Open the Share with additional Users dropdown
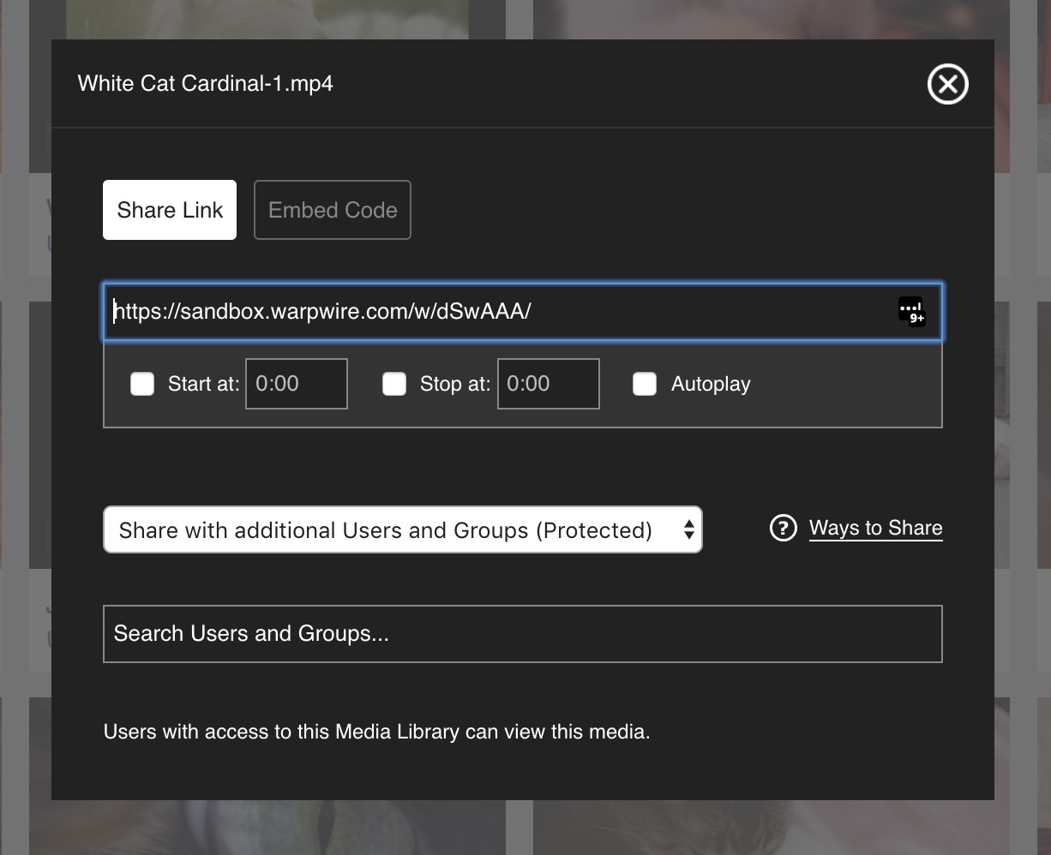 click(403, 529)
